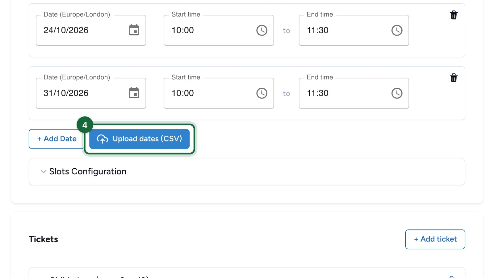494x278 pixels.
Task: Open calendar picker for 31/10/2026 date
Action: click(134, 93)
